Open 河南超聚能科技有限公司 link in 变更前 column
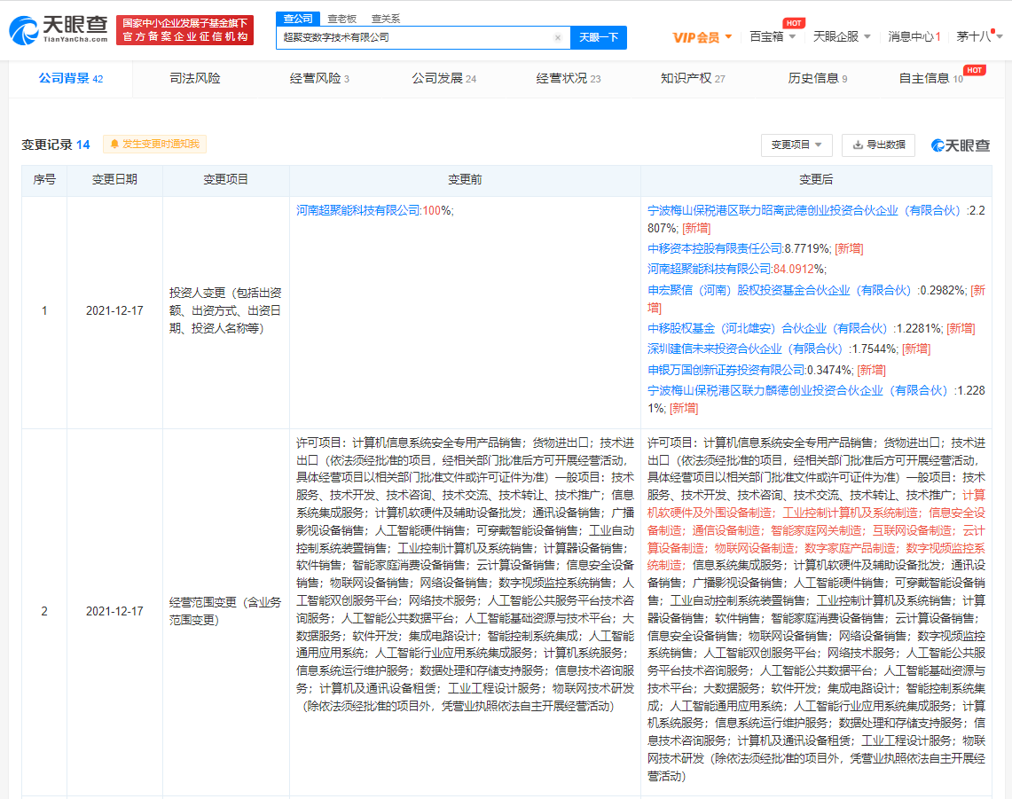This screenshot has height=799, width=1012. [x=358, y=210]
